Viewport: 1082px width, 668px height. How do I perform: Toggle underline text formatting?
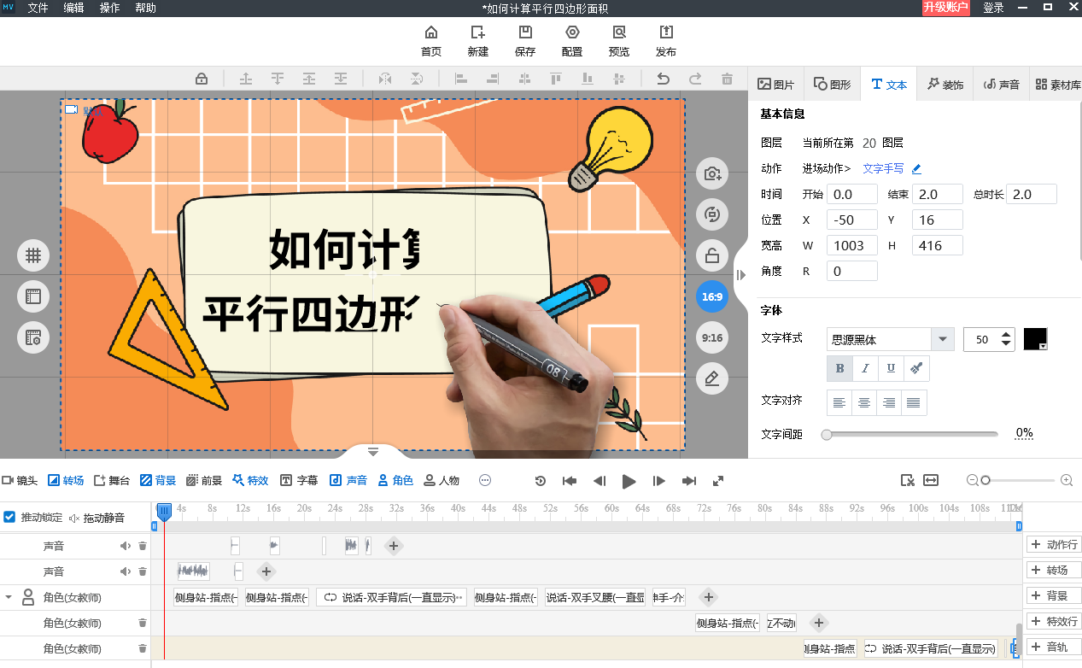891,368
